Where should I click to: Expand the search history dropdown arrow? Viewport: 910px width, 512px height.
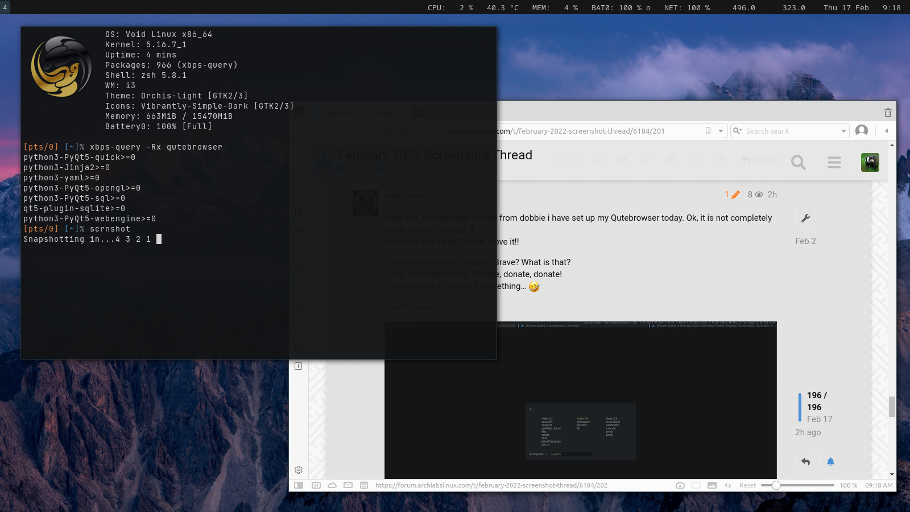[843, 131]
